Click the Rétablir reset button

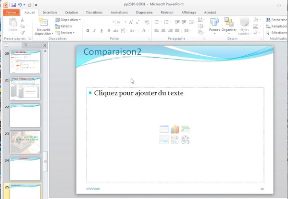[x=64, y=26]
